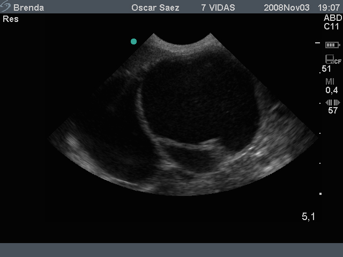343x257 pixels.
Task: Click the Oscar Saez name field
Action: [x=155, y=8]
